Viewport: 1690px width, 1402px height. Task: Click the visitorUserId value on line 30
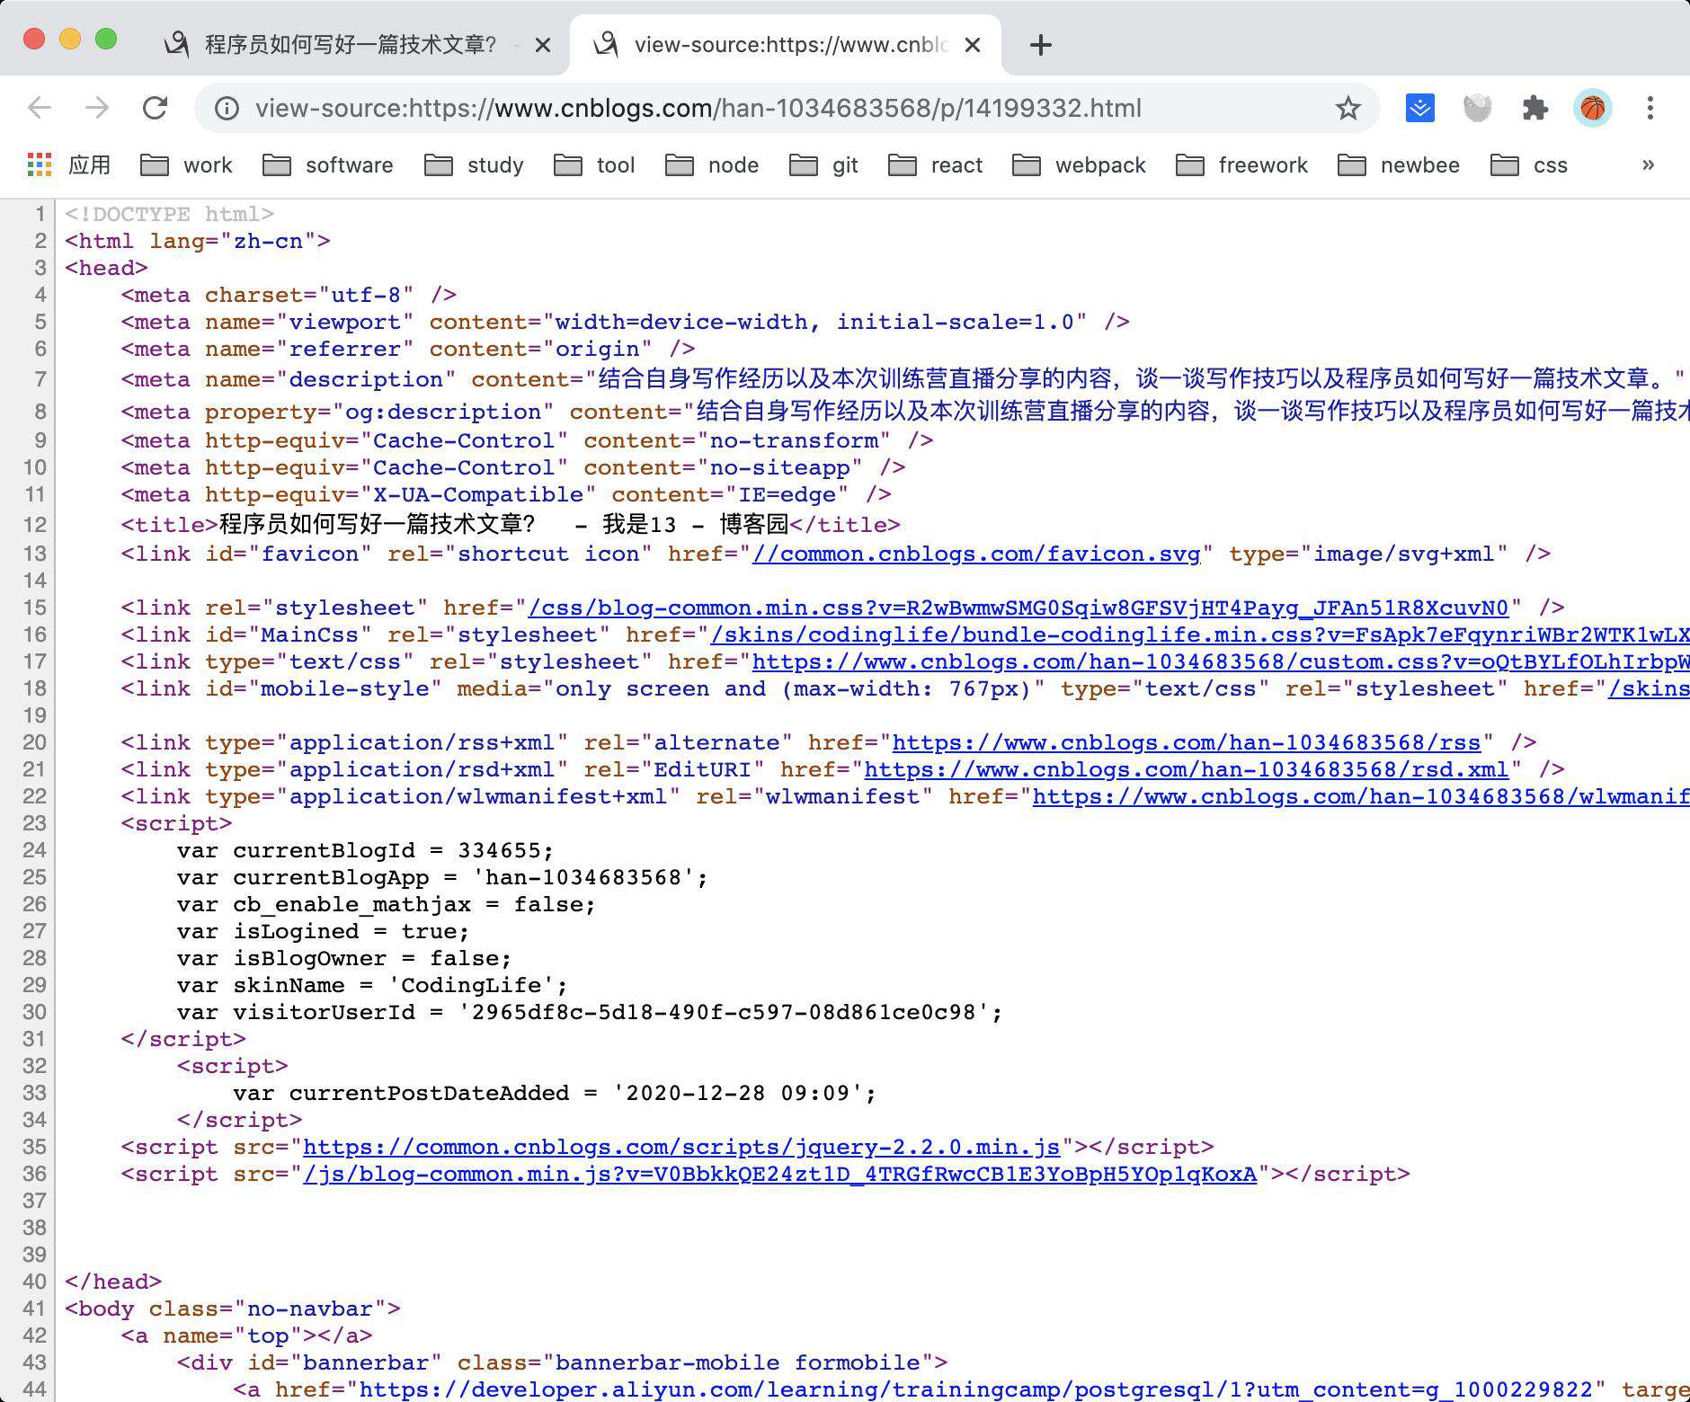point(725,1012)
